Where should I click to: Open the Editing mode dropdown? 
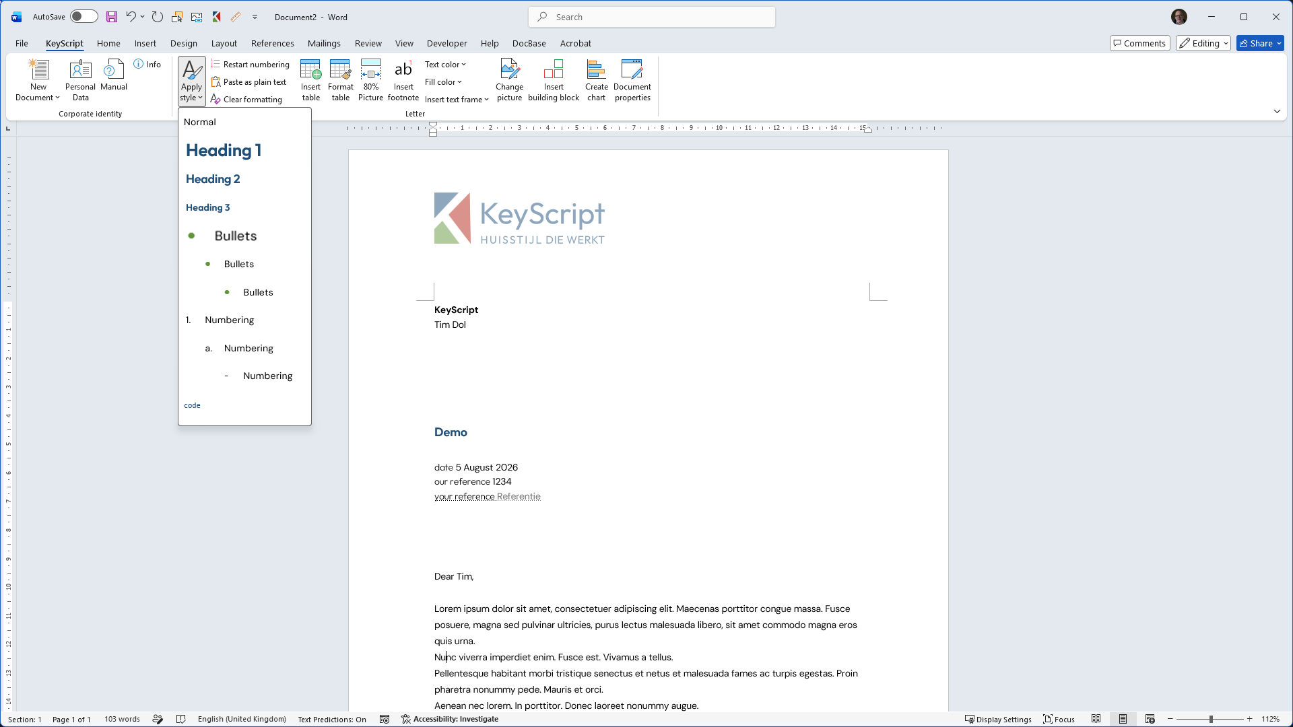[x=1203, y=43]
